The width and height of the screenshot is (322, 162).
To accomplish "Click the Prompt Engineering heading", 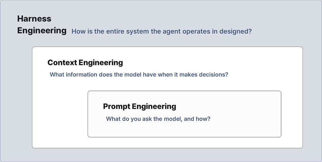I will point(140,107).
